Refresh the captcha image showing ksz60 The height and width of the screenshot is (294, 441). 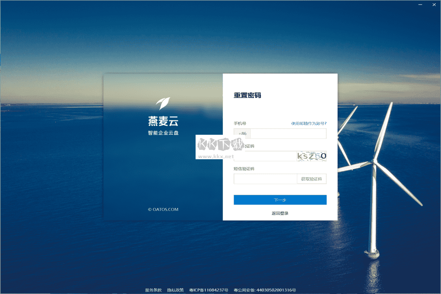311,156
